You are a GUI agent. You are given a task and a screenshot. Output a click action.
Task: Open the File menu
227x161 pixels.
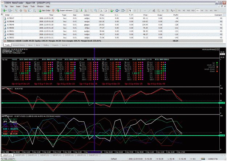(x=6, y=7)
